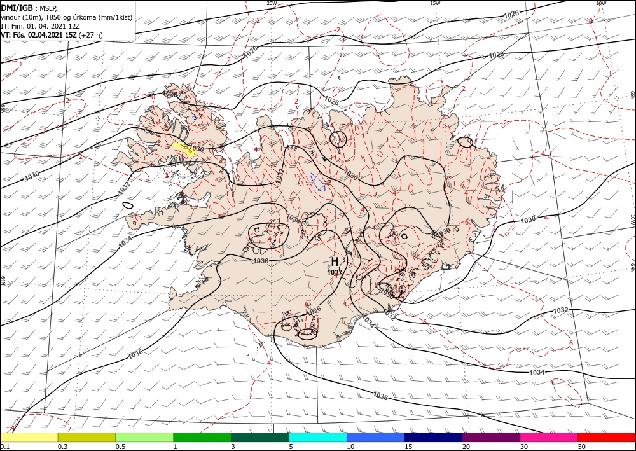This screenshot has height=451, width=636.
Task: Click the "0.5" legend value label
Action: (x=120, y=447)
